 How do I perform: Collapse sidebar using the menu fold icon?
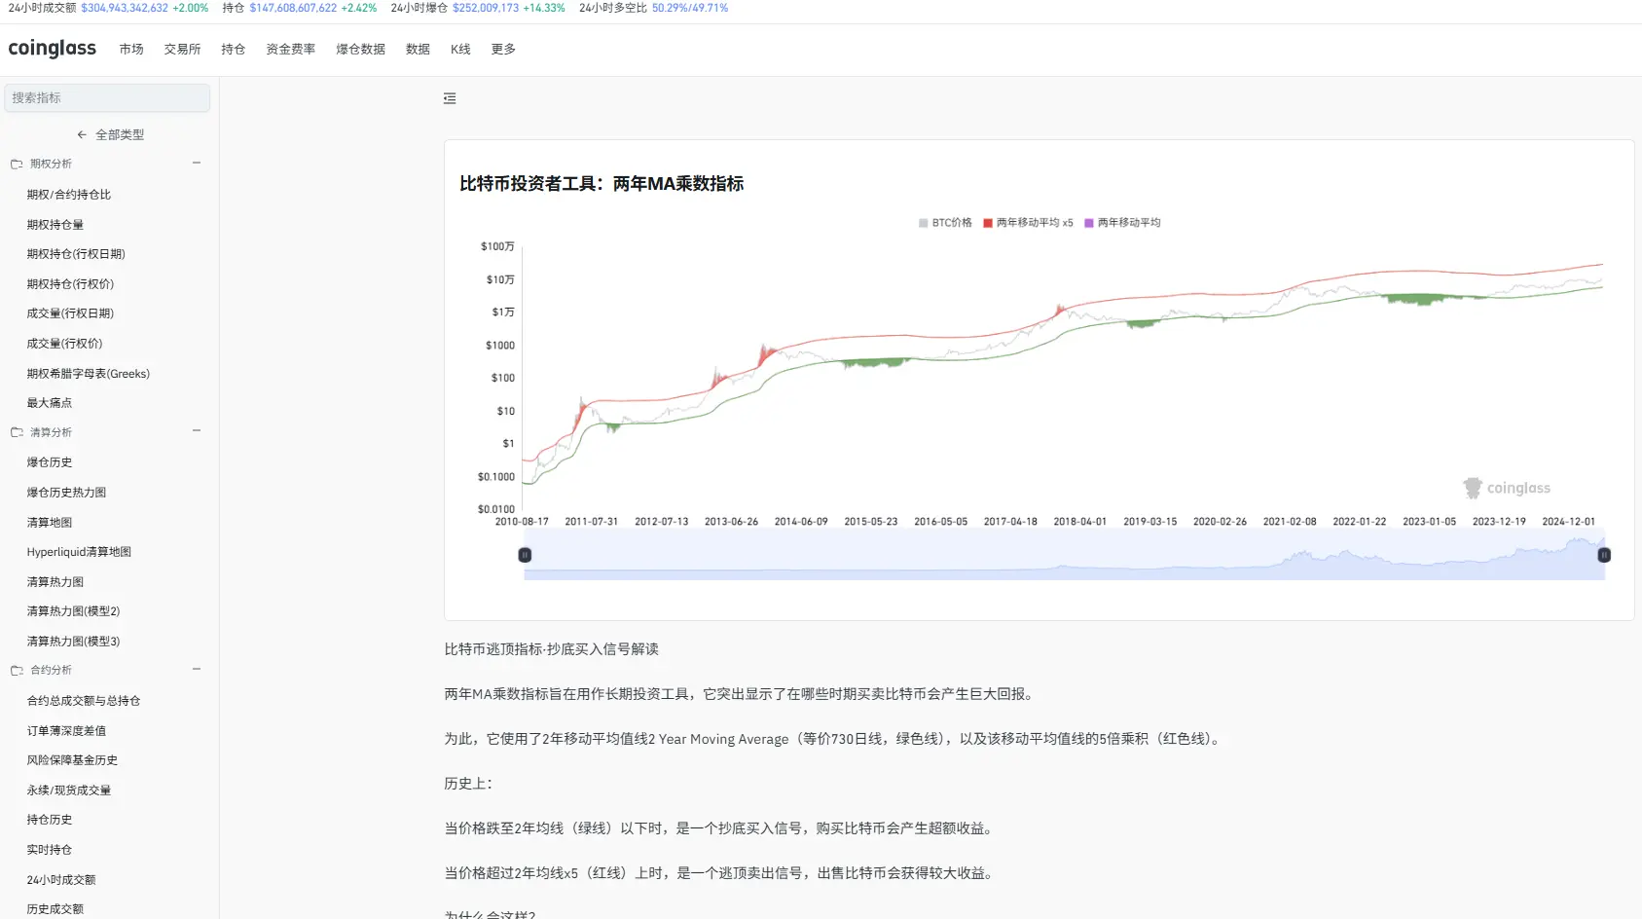point(450,98)
